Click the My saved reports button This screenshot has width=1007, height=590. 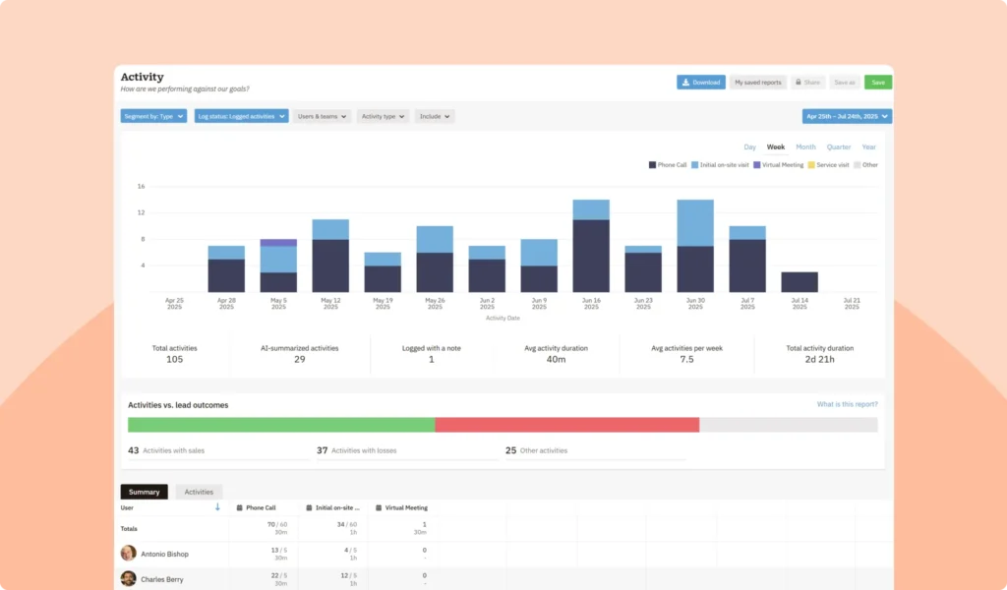757,83
